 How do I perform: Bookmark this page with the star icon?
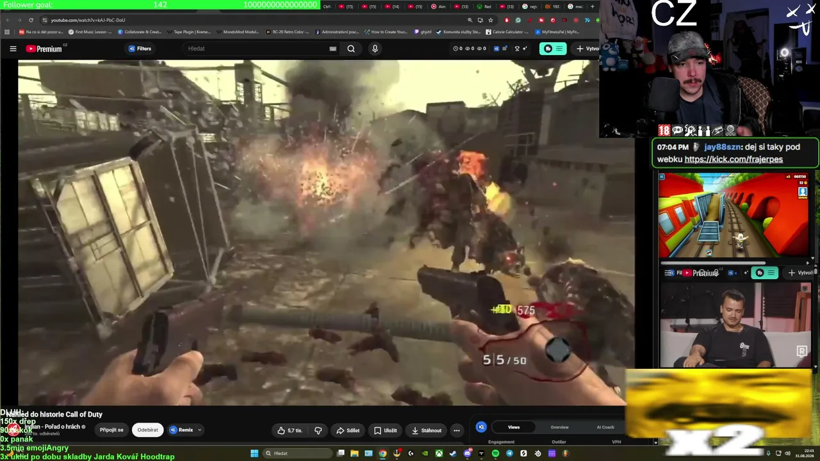point(491,20)
